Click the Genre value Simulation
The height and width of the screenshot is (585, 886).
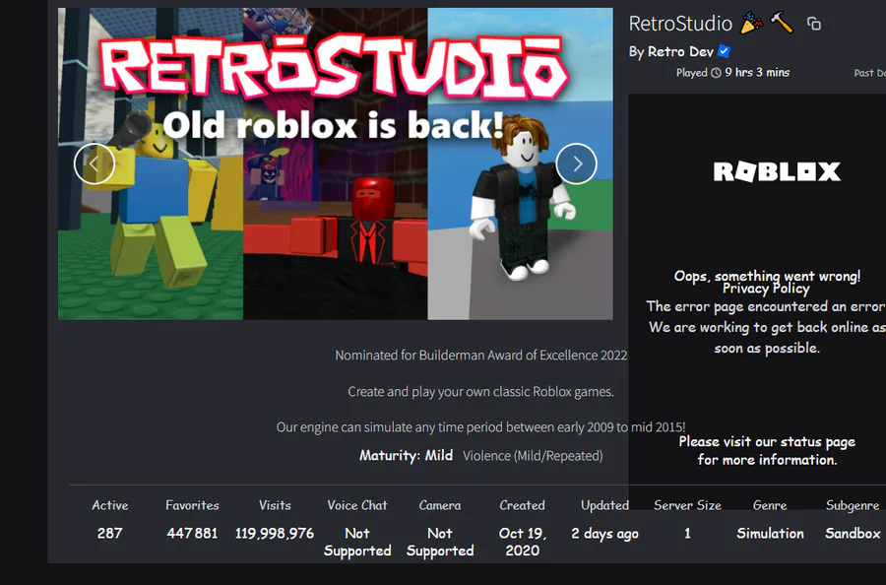[x=770, y=533]
